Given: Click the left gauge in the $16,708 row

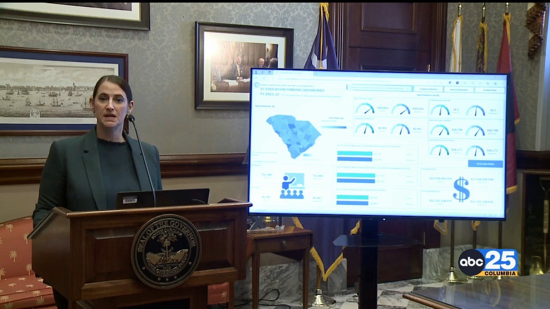Looking at the screenshot, I should point(440,130).
